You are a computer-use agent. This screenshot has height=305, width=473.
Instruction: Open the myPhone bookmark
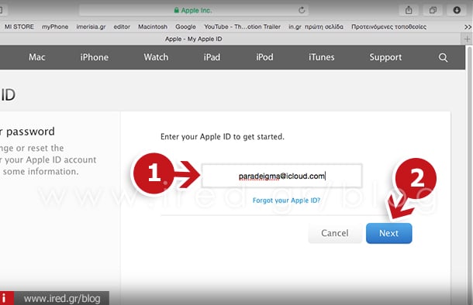coord(55,27)
